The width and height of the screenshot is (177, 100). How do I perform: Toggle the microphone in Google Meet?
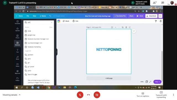click(x=80, y=95)
